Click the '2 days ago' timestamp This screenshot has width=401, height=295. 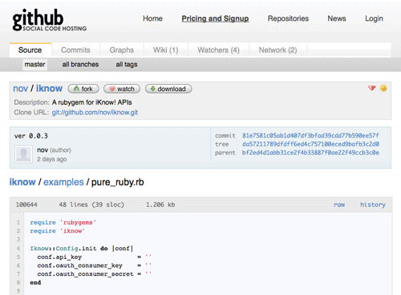tap(52, 159)
